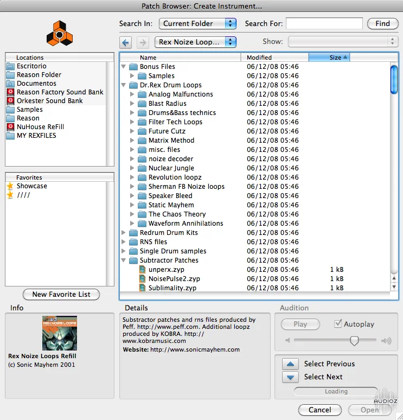Toggle the Autoplay checkbox
403x420 pixels.
[338, 324]
